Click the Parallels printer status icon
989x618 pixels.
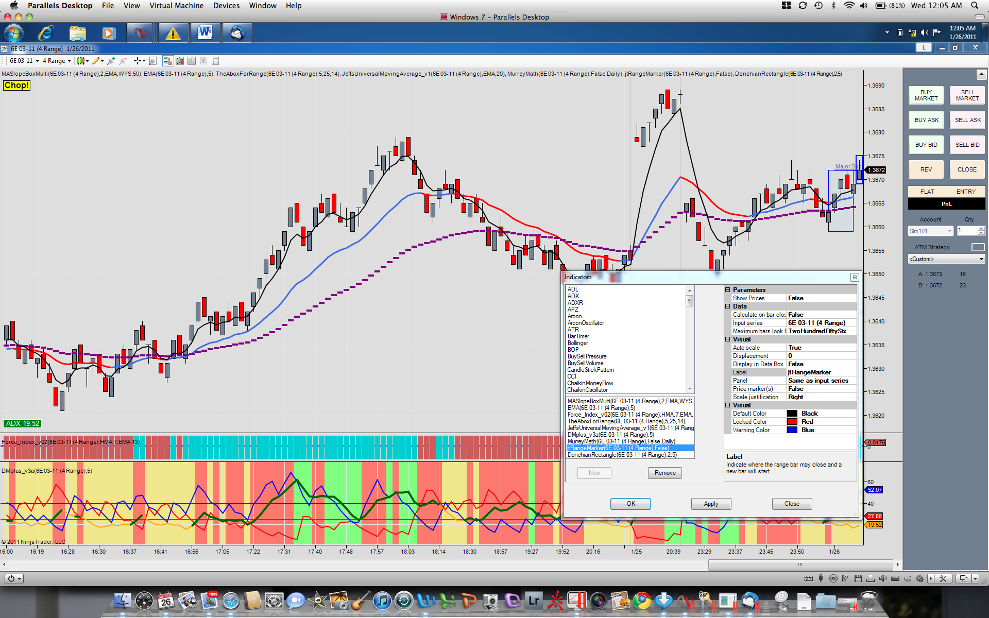pyautogui.click(x=870, y=578)
